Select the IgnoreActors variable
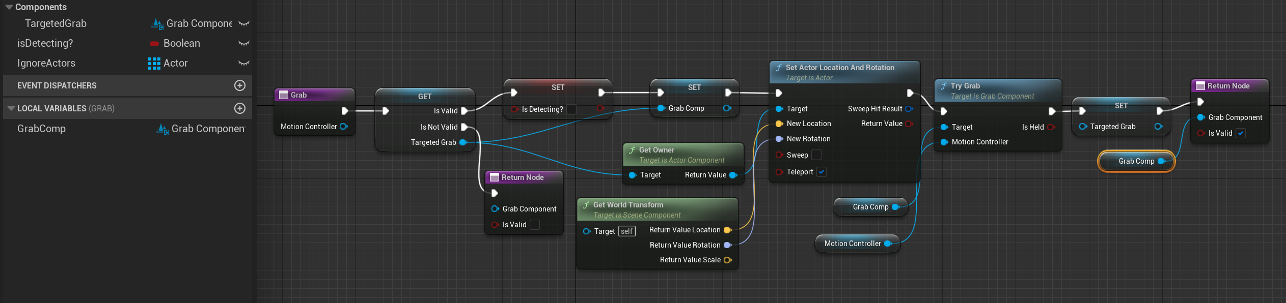This screenshot has width=1286, height=303. coord(46,63)
